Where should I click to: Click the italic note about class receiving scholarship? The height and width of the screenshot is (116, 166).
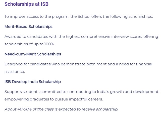[x=61, y=109]
